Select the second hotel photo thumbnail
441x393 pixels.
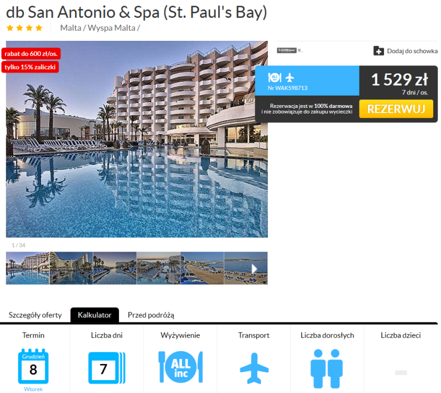click(x=71, y=268)
